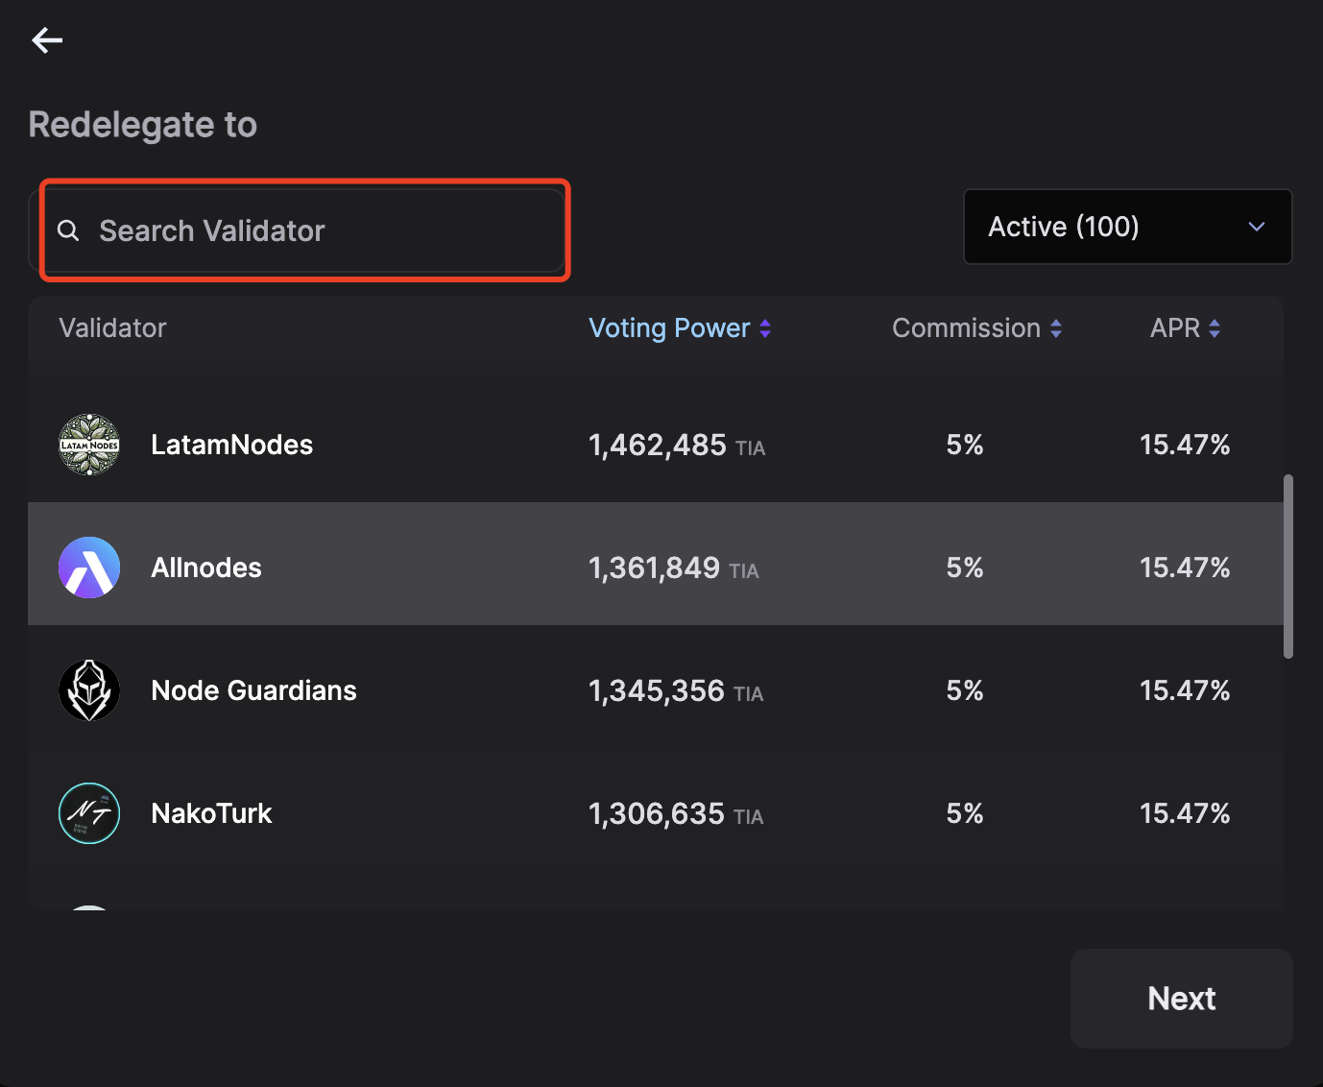1323x1087 pixels.
Task: Click the NakoTurk validator logo
Action: point(89,813)
